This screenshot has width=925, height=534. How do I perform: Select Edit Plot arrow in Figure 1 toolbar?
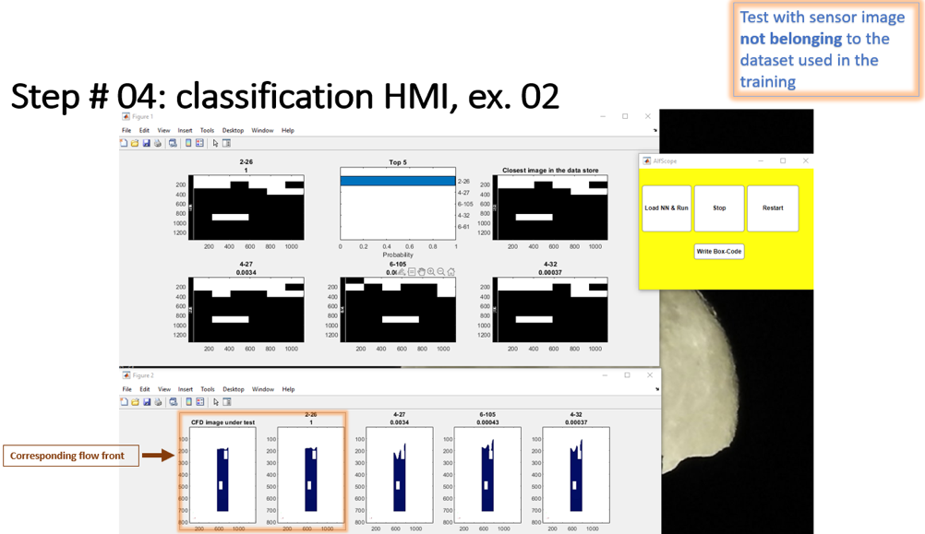click(x=215, y=143)
